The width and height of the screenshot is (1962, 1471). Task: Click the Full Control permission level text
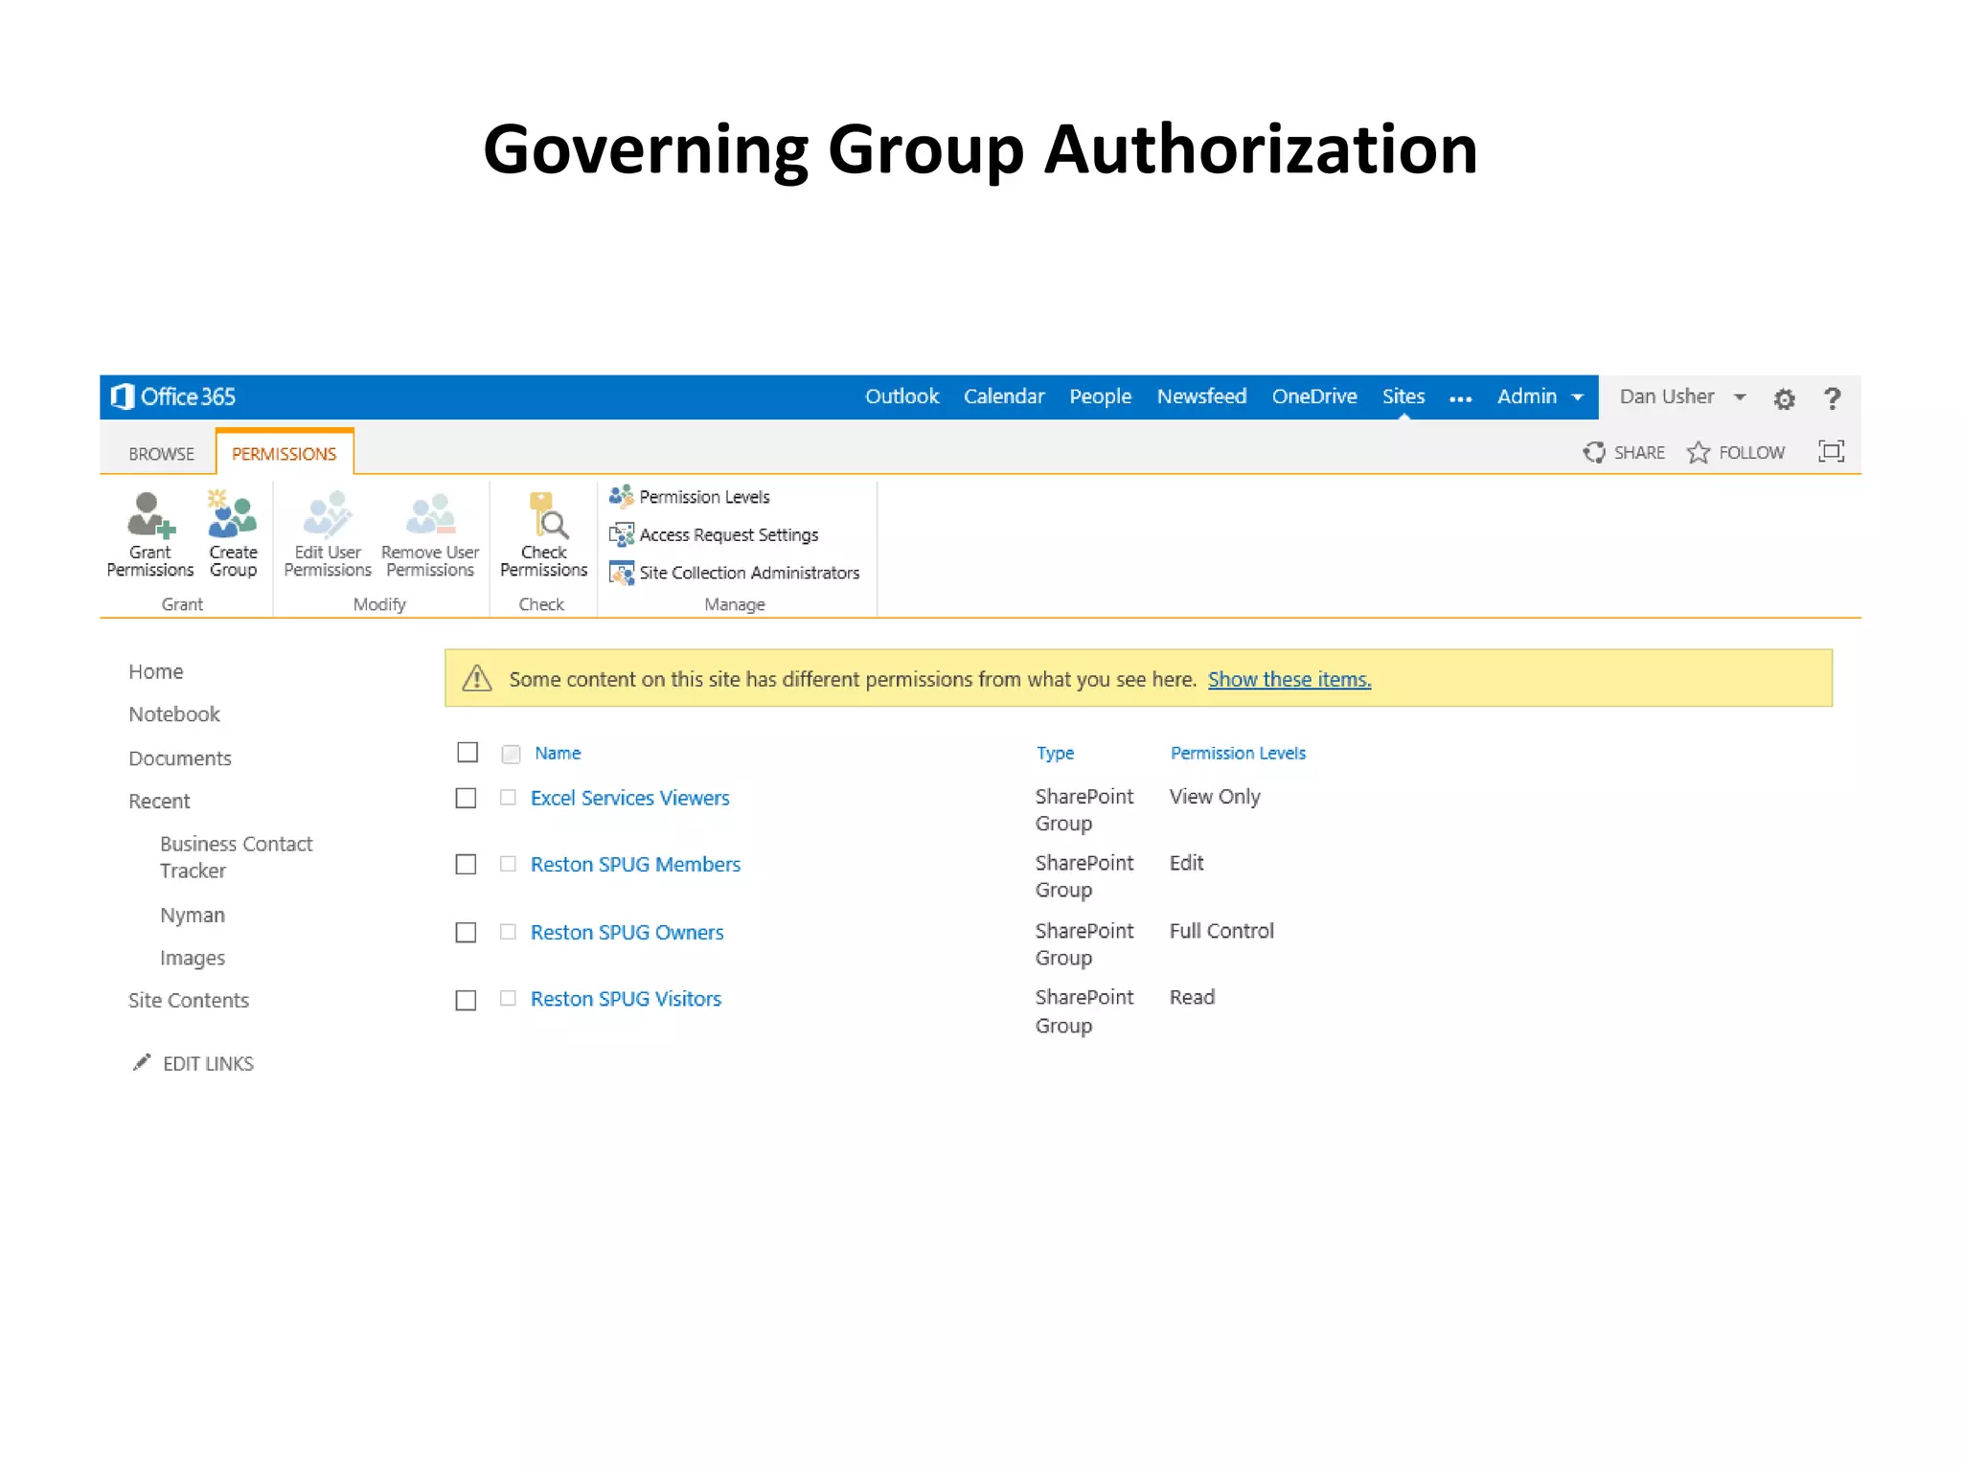coord(1221,931)
